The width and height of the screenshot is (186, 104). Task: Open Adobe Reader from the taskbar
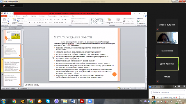point(82,101)
